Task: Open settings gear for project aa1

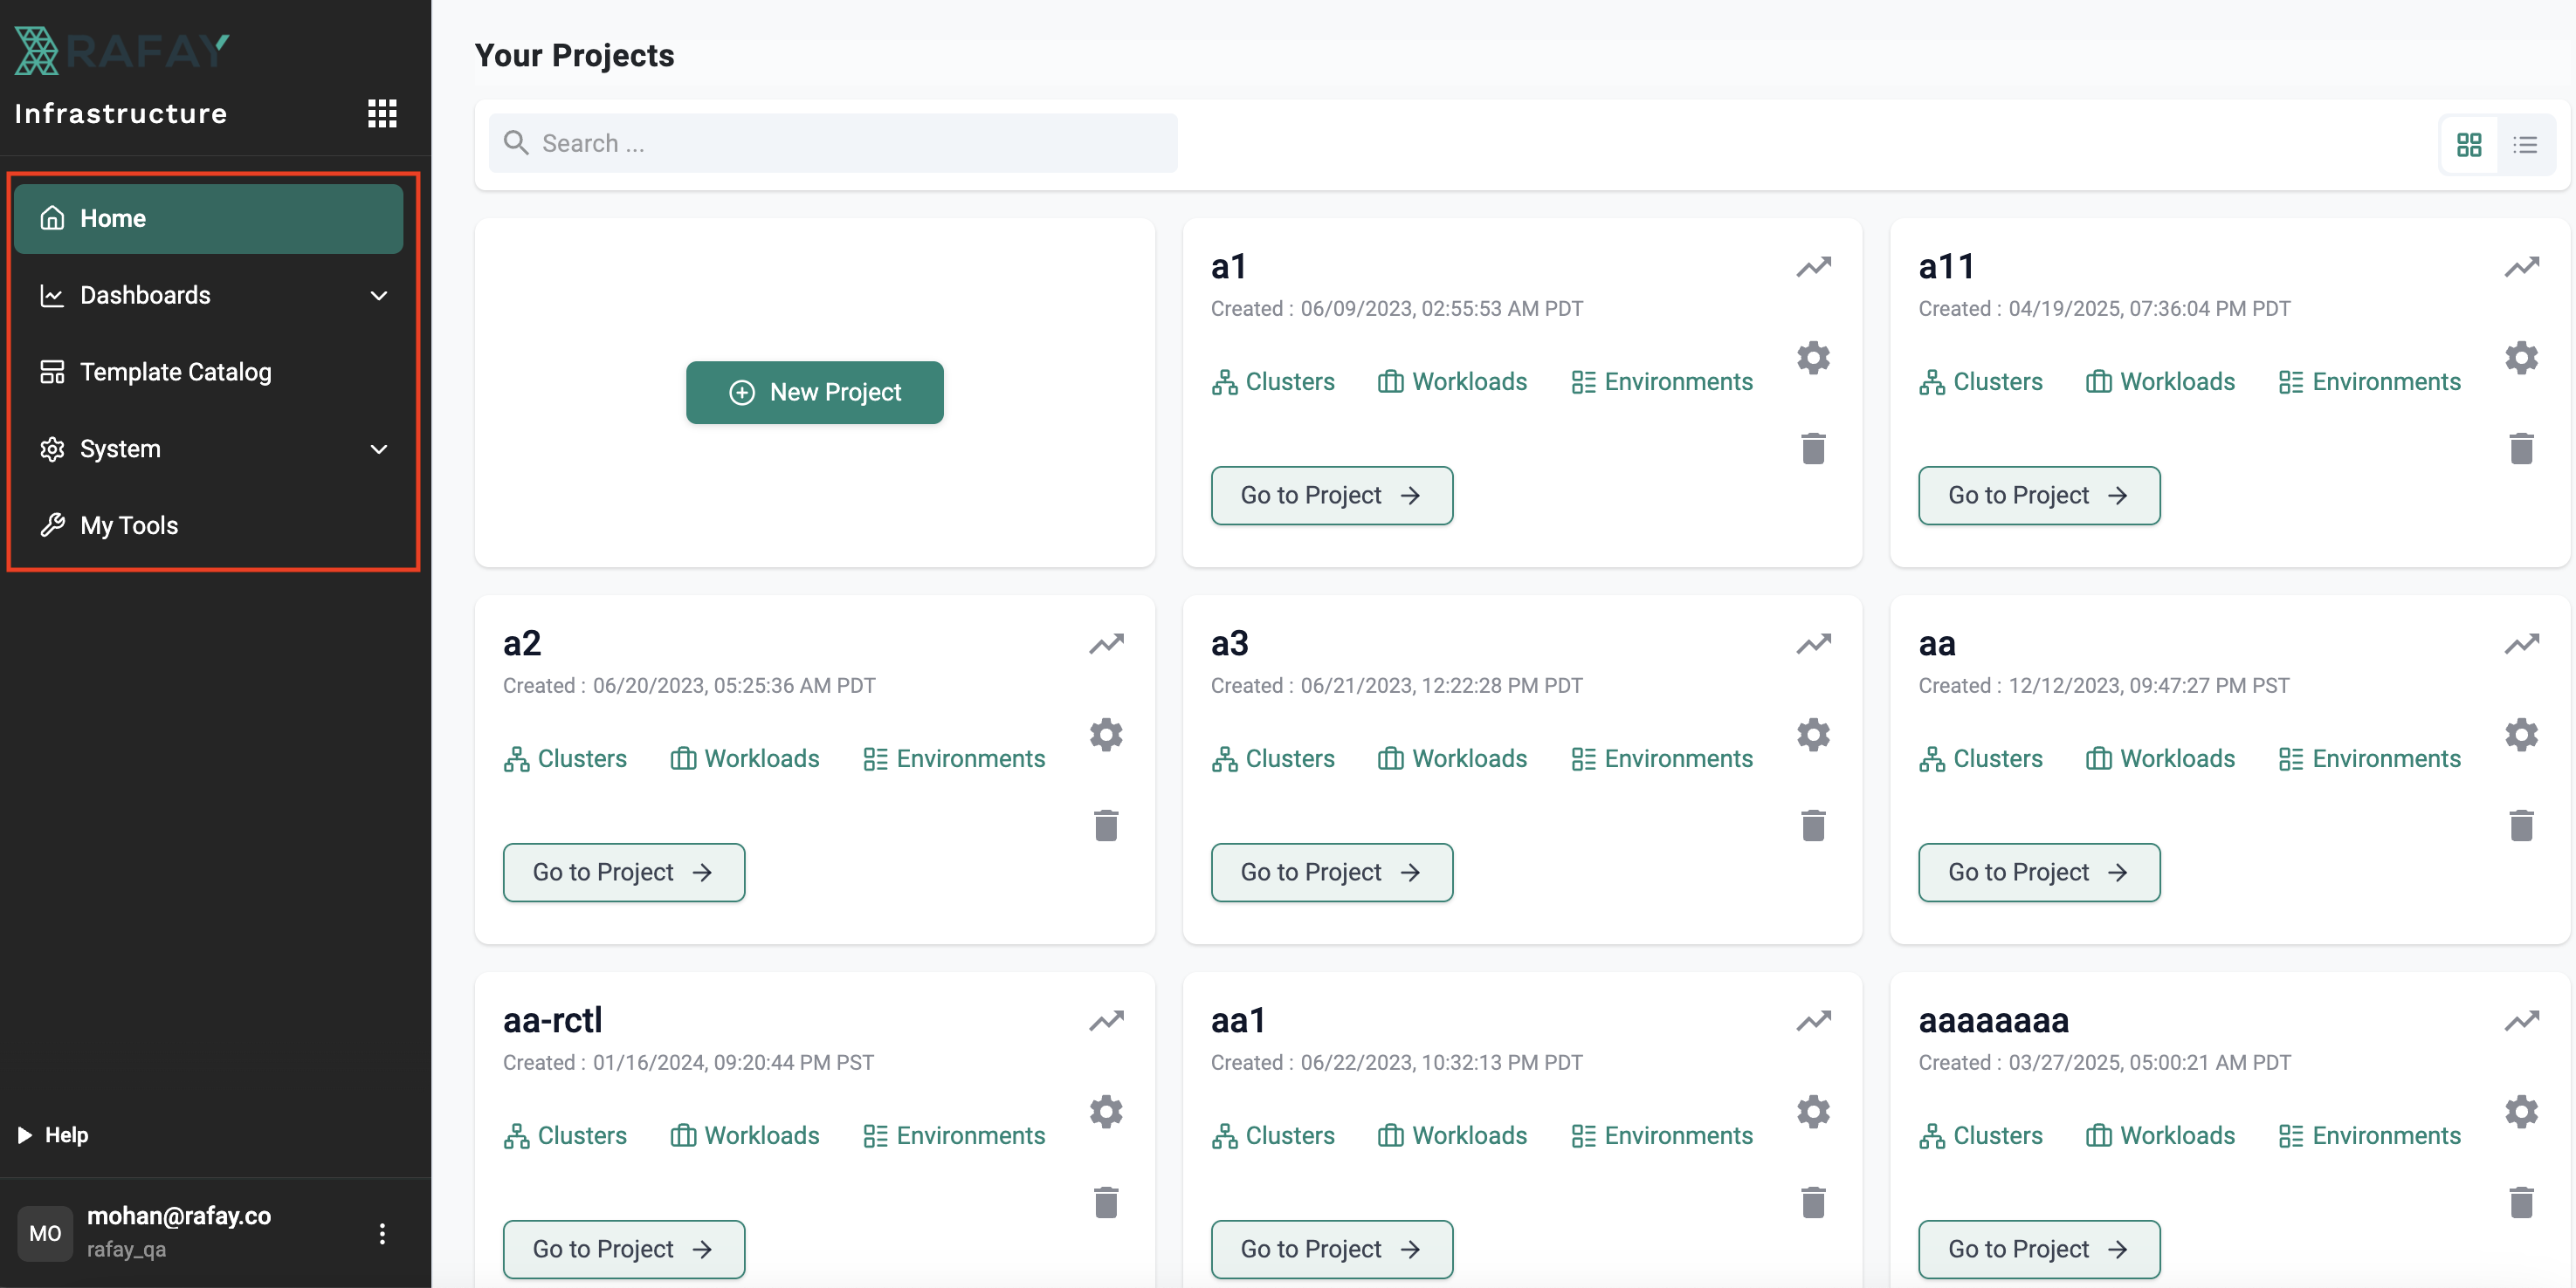Action: (1813, 1111)
